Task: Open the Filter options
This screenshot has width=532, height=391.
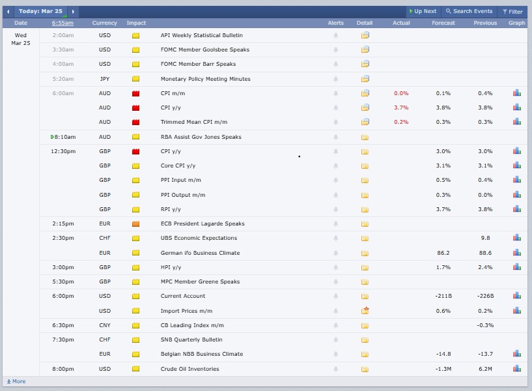Action: click(512, 11)
